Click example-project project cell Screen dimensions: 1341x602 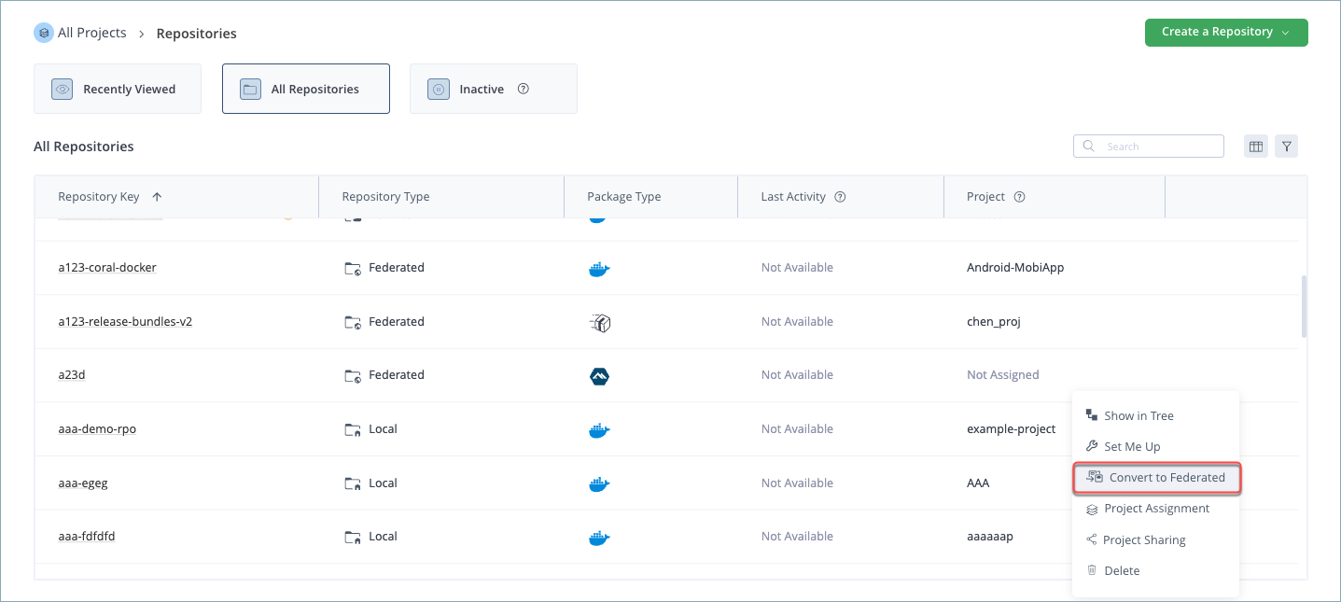(x=1012, y=429)
